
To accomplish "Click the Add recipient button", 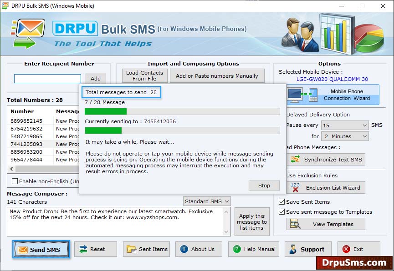I will 96,79.
